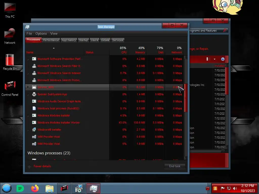Expand the Windows® installer row
This screenshot has width=259, height=194.
coord(28,130)
